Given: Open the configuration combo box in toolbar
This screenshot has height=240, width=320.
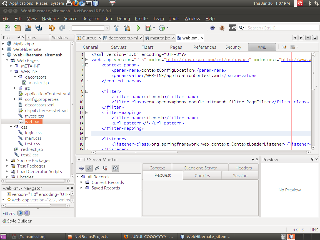Looking at the screenshot, I should (x=91, y=28).
